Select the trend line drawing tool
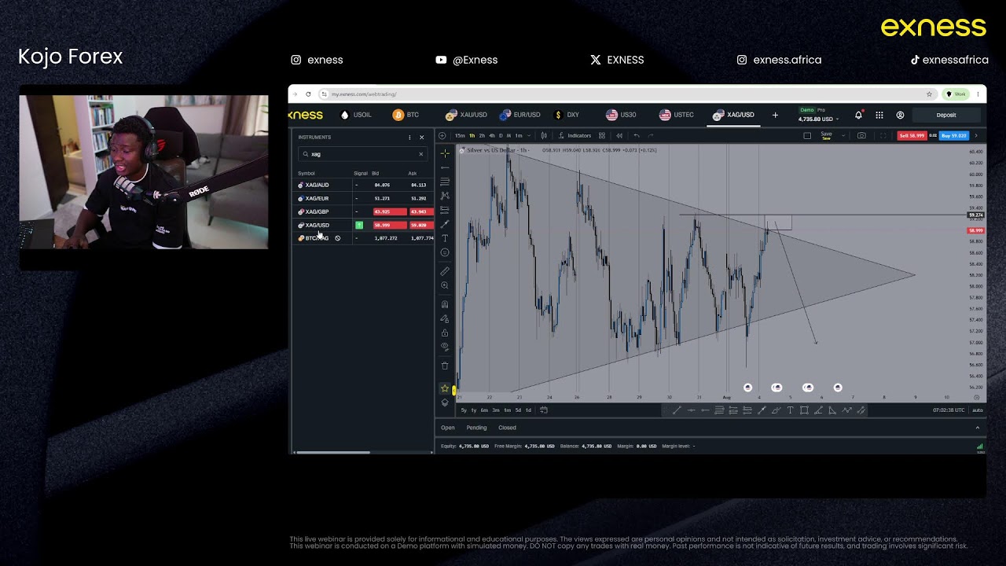This screenshot has height=566, width=1006. tap(445, 167)
